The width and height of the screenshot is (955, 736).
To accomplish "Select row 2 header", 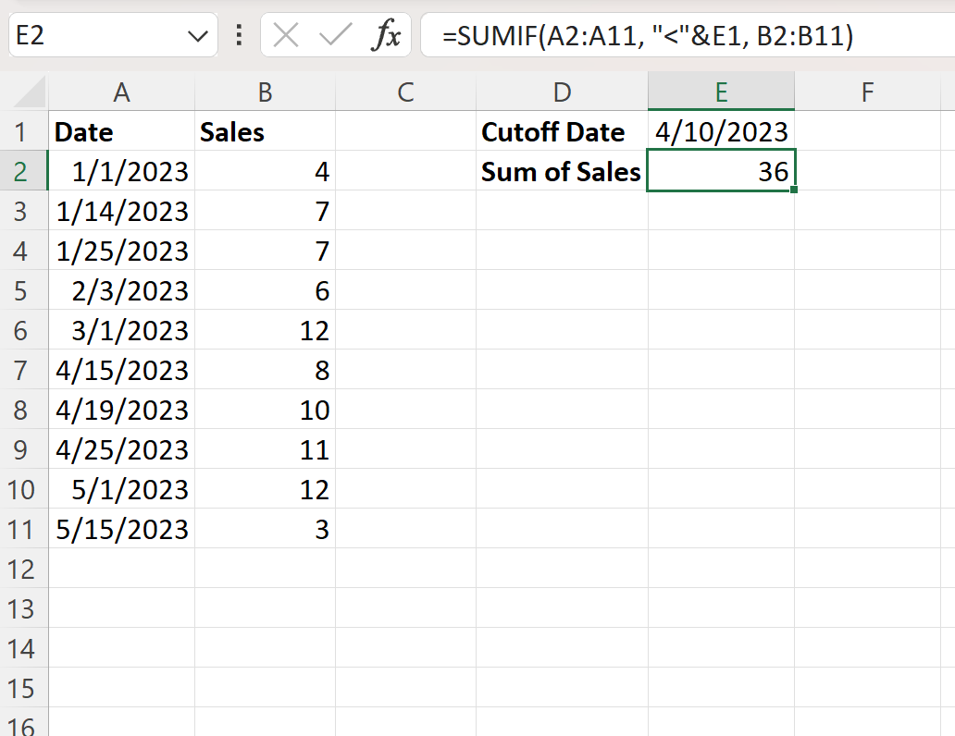I will click(23, 171).
